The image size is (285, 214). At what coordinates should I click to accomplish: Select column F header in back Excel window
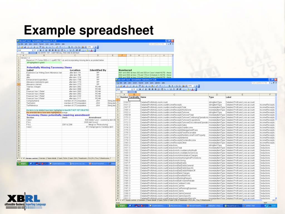coord(122,55)
